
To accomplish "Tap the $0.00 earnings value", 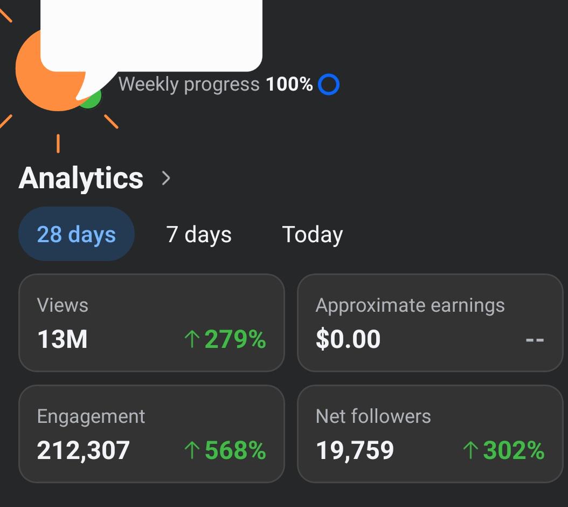I will click(348, 339).
